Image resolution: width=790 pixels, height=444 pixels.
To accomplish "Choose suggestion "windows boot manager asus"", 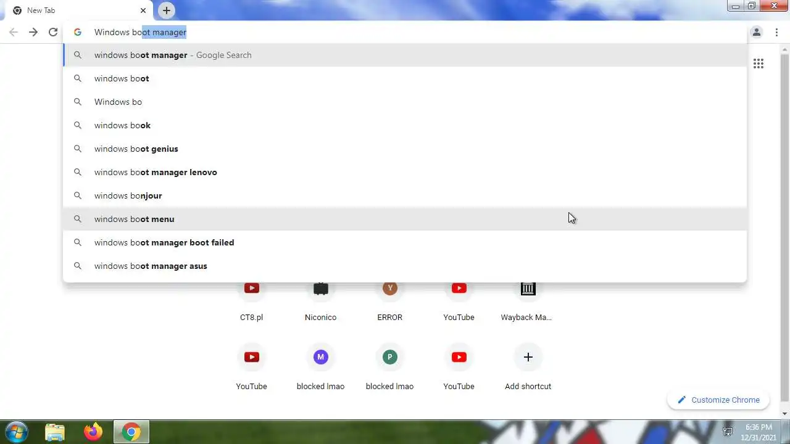I will click(405, 266).
